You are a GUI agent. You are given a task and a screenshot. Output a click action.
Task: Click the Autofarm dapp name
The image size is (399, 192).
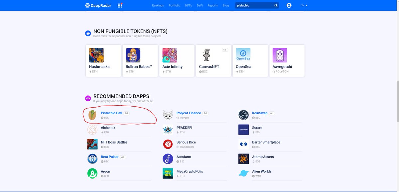184,157
